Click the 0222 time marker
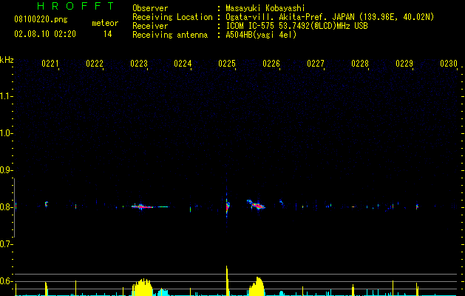The image size is (465, 296). pos(95,64)
